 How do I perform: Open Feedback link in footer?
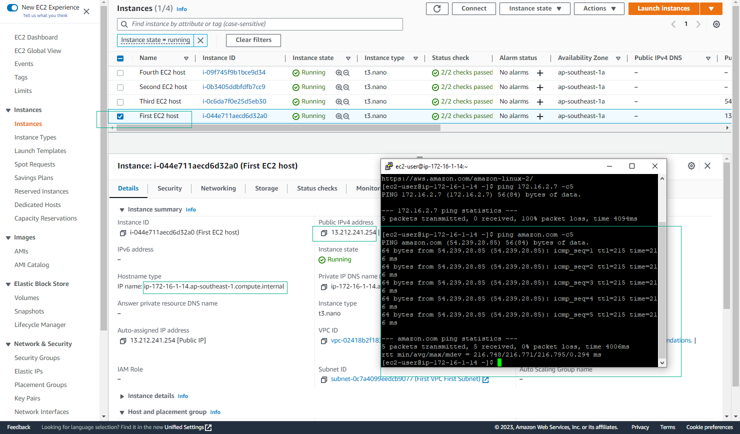coord(19,427)
